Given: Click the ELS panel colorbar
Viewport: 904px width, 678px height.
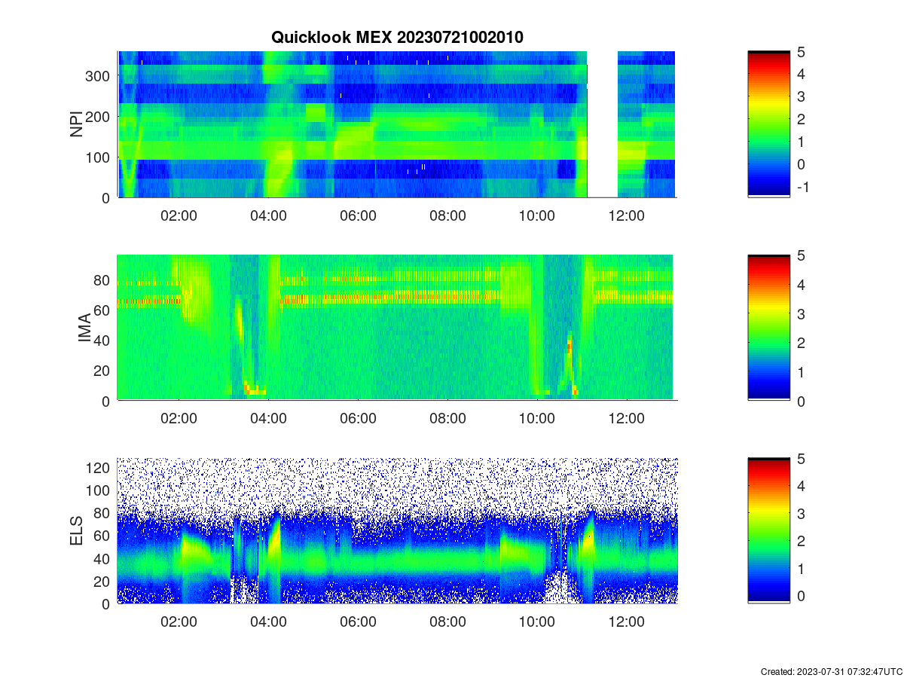Looking at the screenshot, I should pos(769,530).
